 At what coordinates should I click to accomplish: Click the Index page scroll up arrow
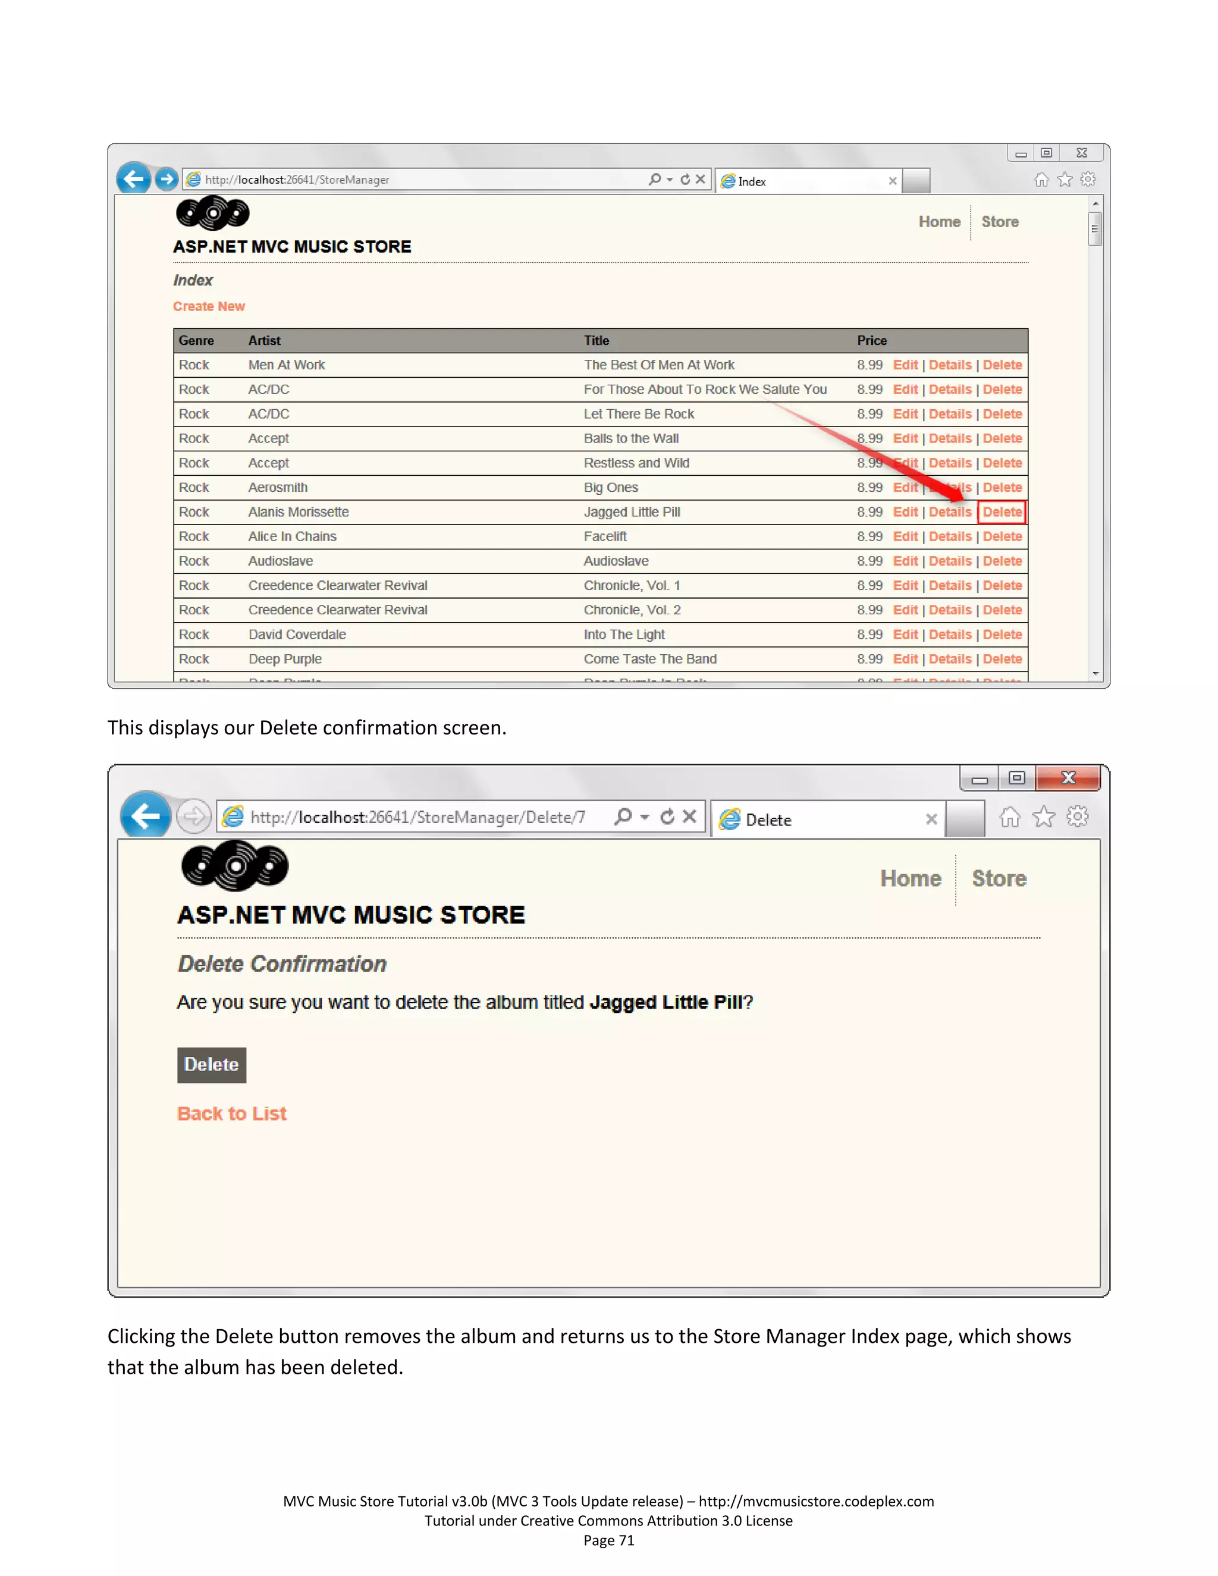point(1095,204)
